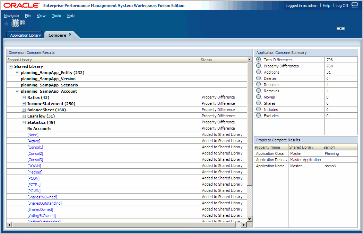Expand the BalanceSheet (160) node
363x234 pixels.
pos(24,110)
